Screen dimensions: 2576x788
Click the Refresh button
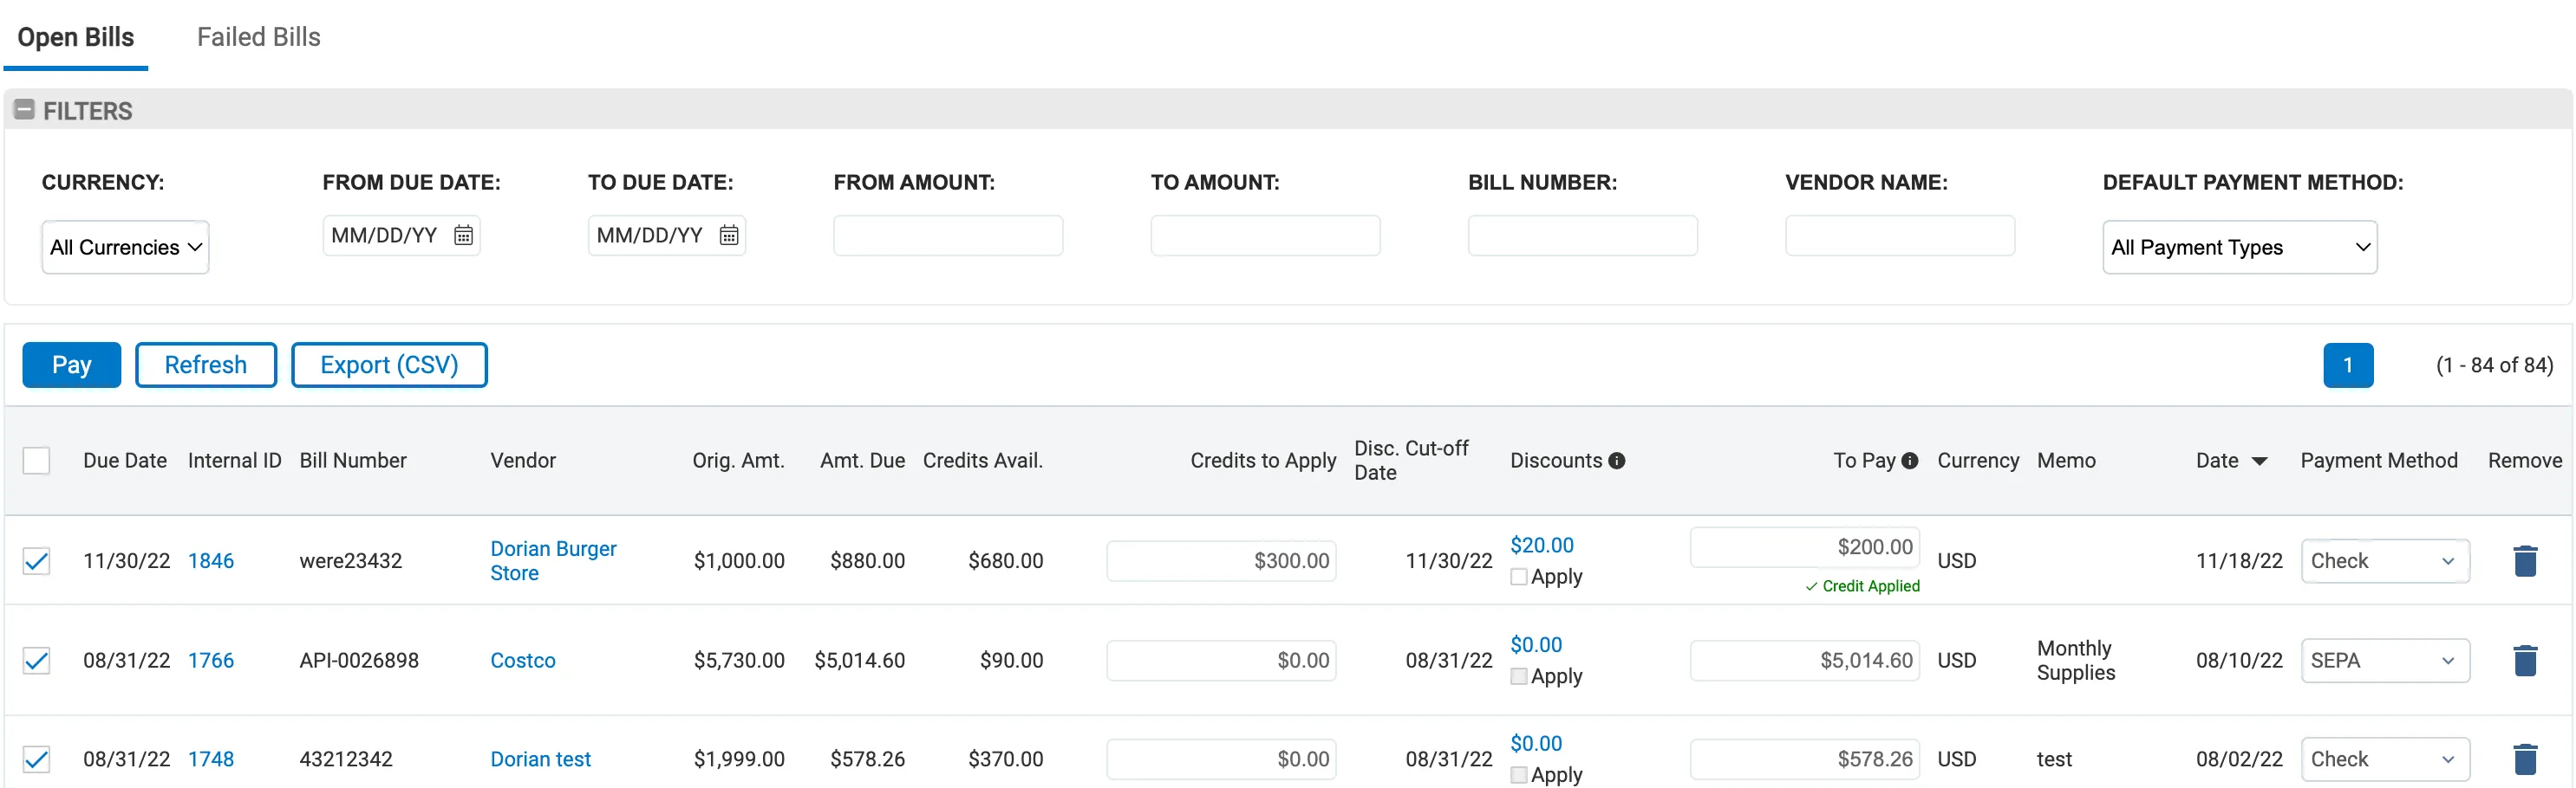206,365
